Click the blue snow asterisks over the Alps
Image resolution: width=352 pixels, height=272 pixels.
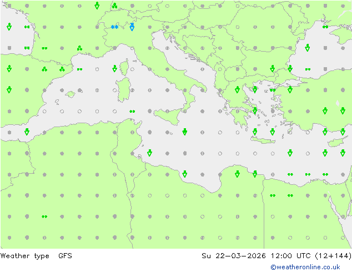(114, 27)
